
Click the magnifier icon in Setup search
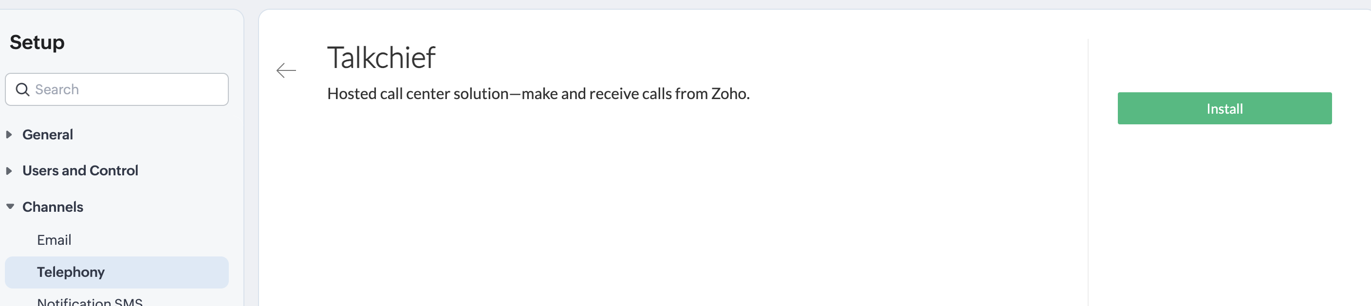(x=22, y=89)
